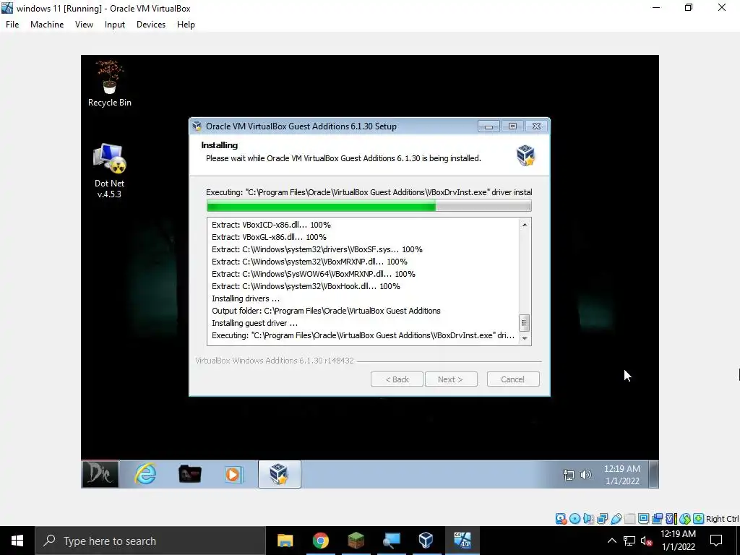Click guest network tray icon
Screen dimensions: 740x555
pos(569,475)
